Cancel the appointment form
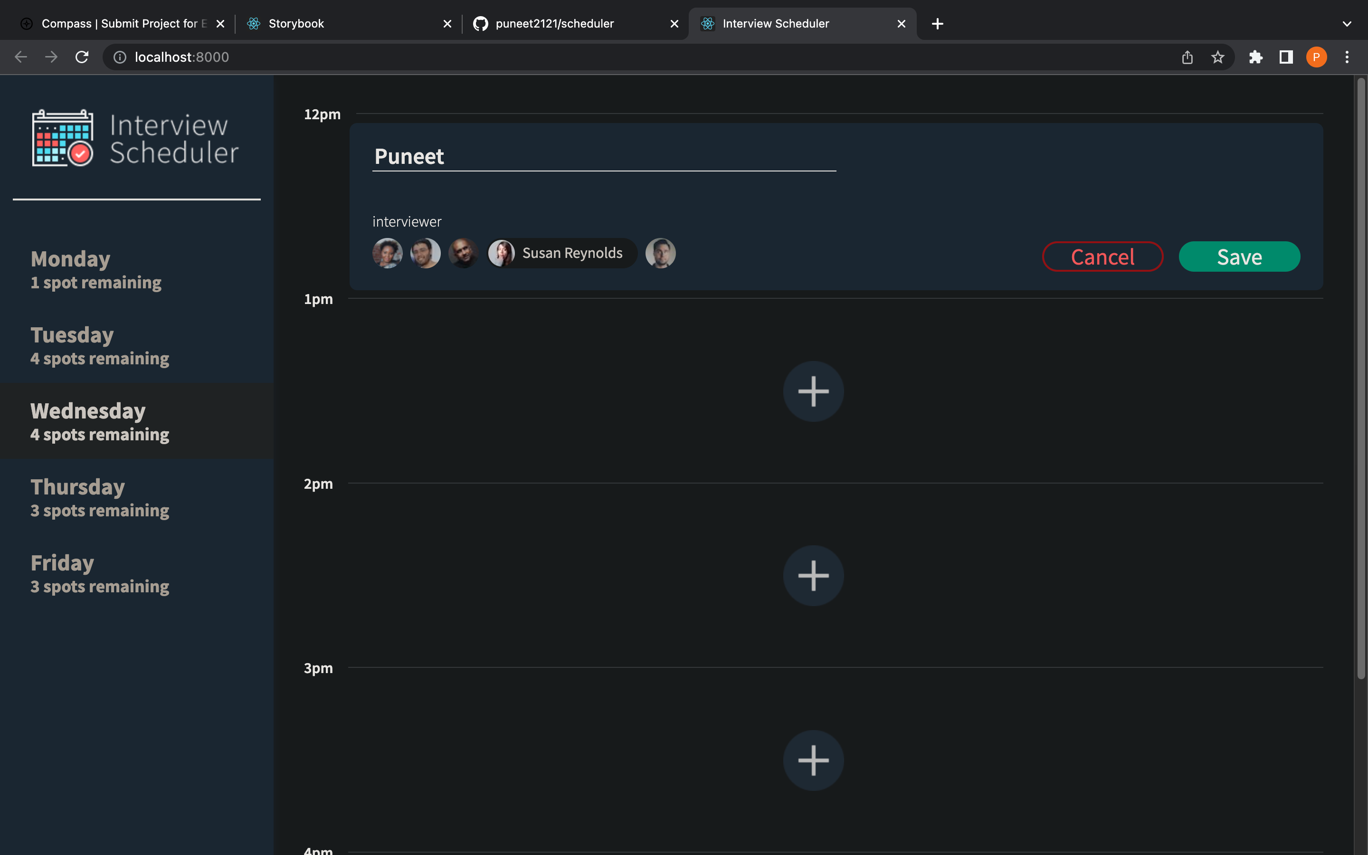This screenshot has width=1368, height=855. (x=1102, y=256)
